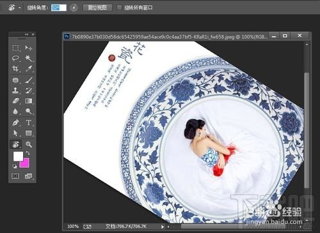Select the Clone Stamp tool
320x233 pixels.
point(15,91)
